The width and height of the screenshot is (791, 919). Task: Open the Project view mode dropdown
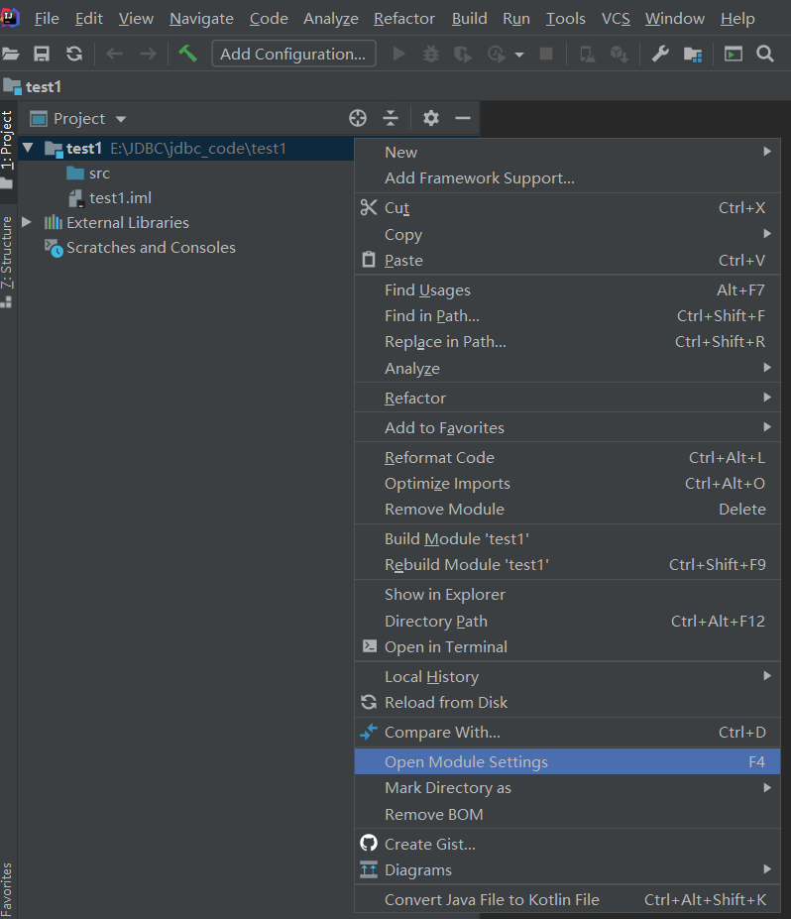[77, 118]
